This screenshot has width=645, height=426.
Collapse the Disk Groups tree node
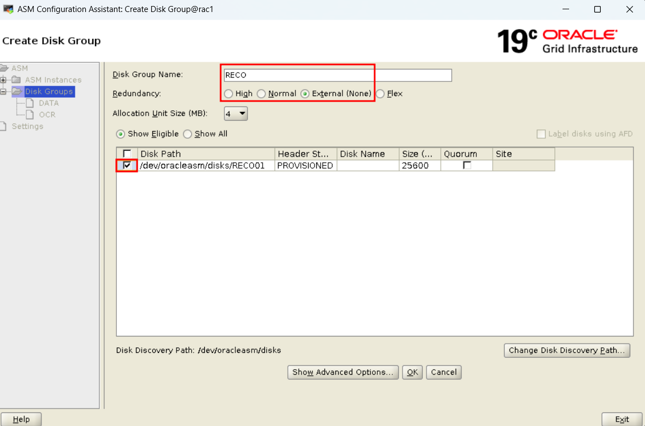click(3, 91)
